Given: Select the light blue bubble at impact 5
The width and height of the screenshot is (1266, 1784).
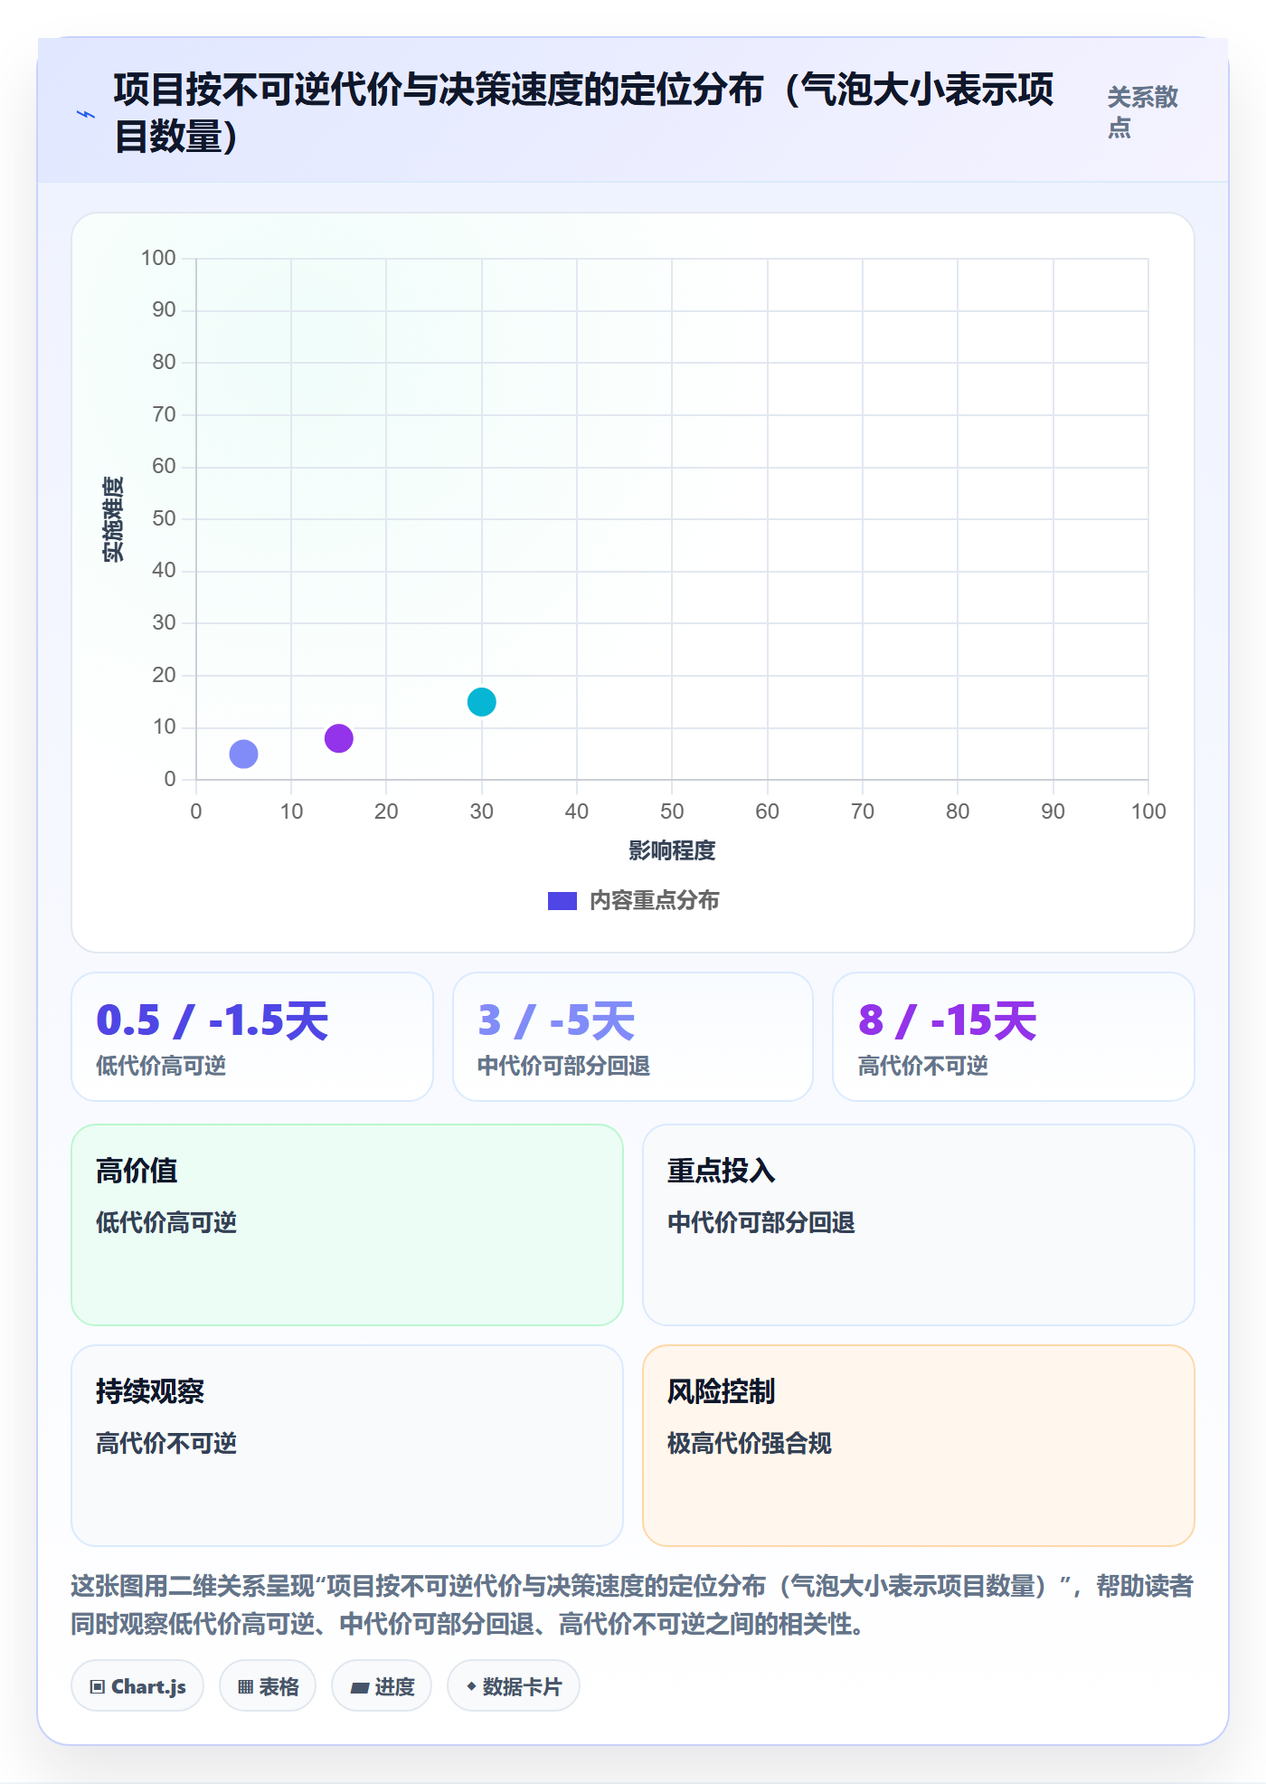Looking at the screenshot, I should [243, 754].
